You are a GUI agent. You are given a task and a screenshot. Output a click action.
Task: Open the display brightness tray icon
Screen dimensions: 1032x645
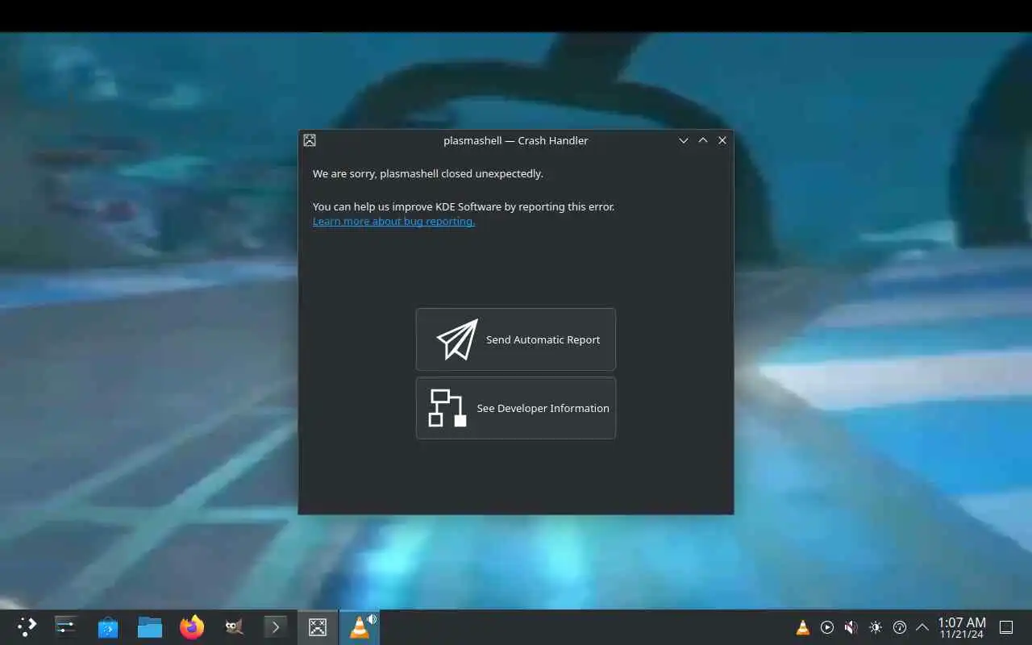(876, 627)
